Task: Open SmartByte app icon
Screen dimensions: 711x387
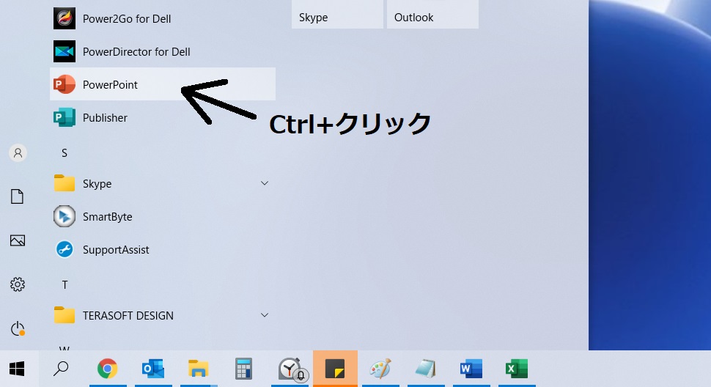Action: [x=65, y=216]
